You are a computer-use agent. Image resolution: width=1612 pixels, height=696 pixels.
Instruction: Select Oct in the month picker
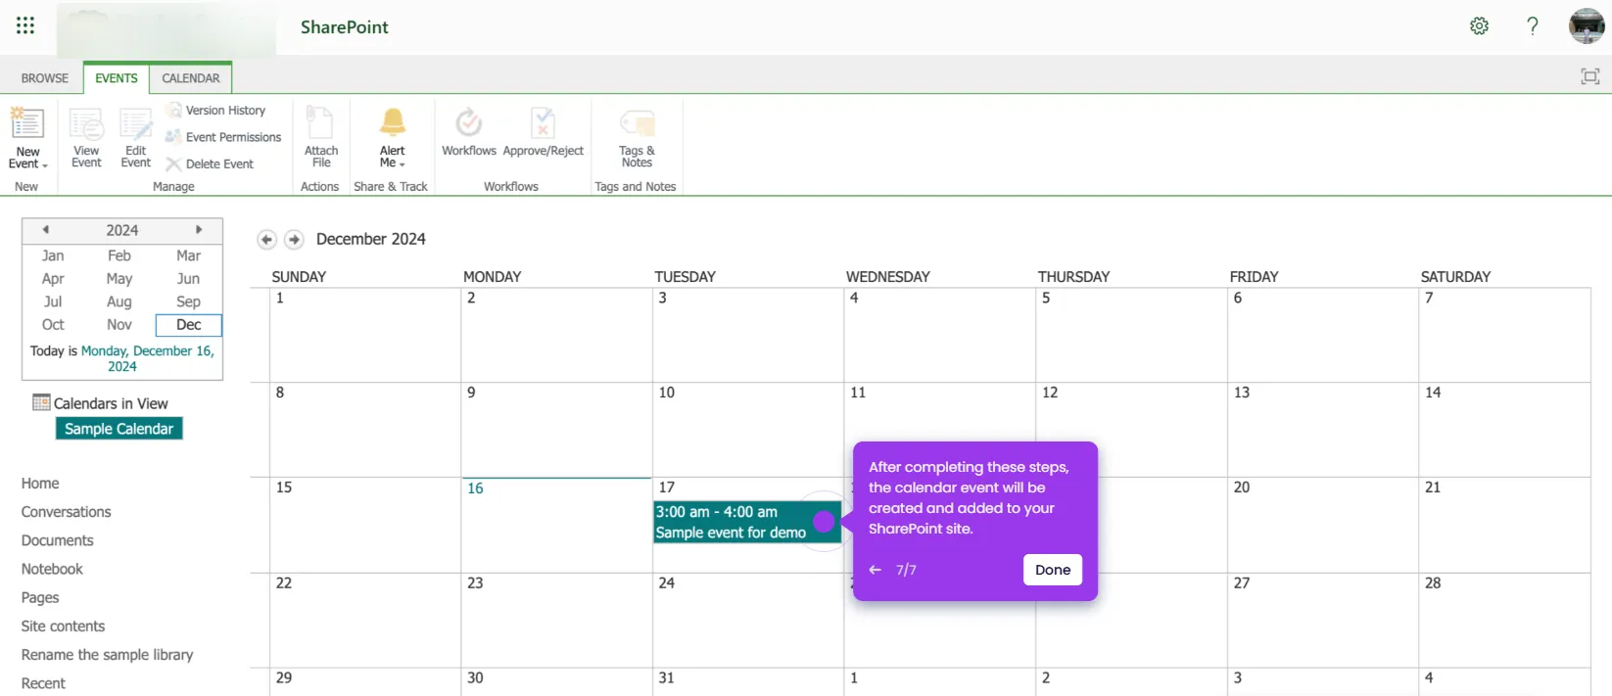tap(53, 325)
